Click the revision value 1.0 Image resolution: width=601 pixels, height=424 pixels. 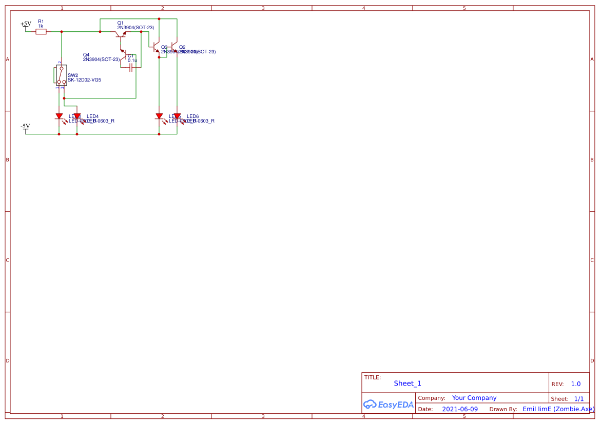[x=575, y=384]
